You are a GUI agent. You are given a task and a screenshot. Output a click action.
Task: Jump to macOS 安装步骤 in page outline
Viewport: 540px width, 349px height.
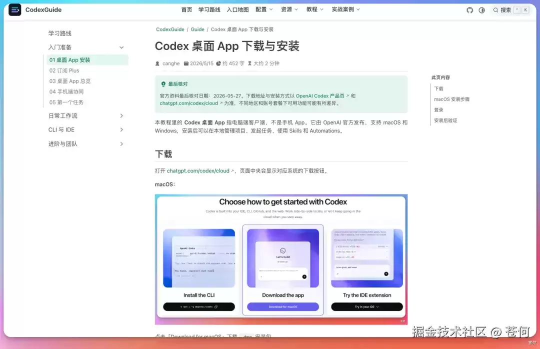[451, 99]
